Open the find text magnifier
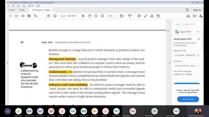This screenshot has width=209, height=117. tap(36, 16)
